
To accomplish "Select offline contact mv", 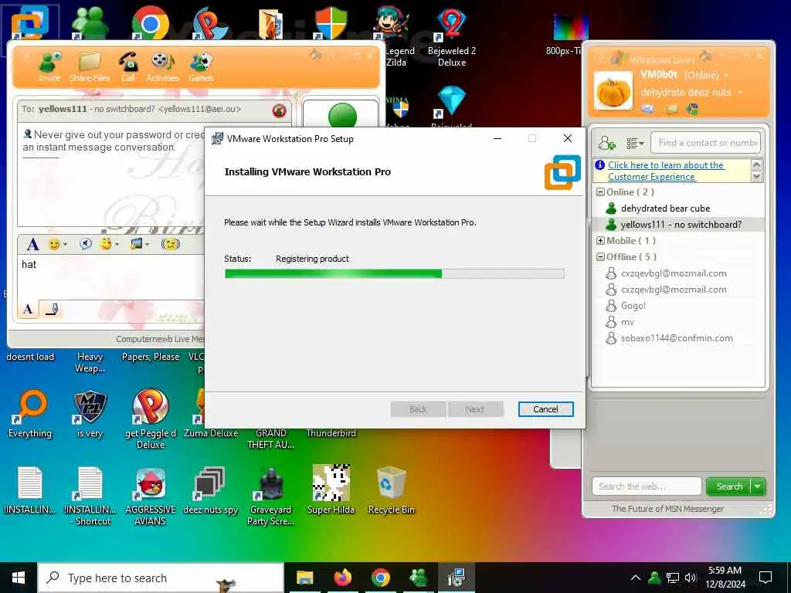I will (x=627, y=322).
